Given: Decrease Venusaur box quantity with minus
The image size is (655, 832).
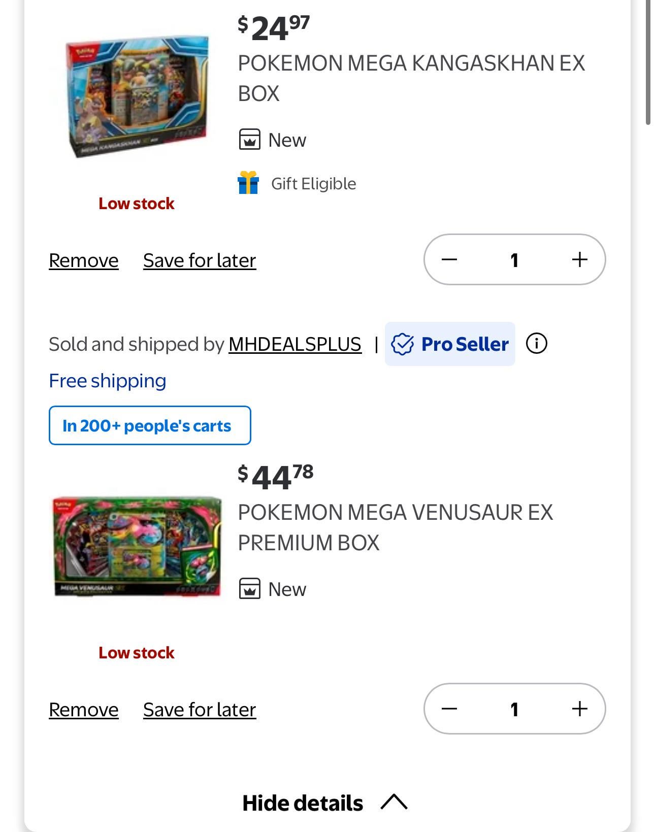Looking at the screenshot, I should tap(449, 709).
